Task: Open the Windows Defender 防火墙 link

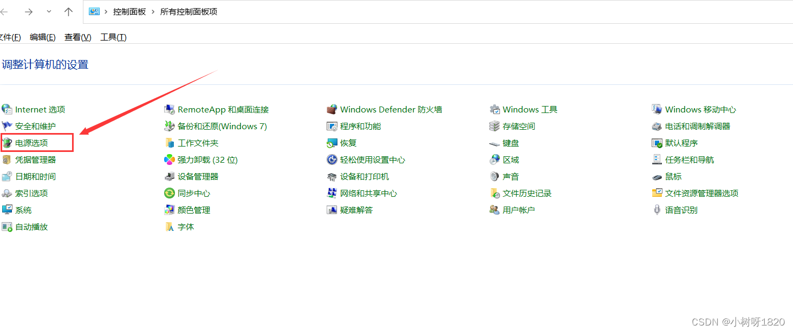Action: pos(391,109)
